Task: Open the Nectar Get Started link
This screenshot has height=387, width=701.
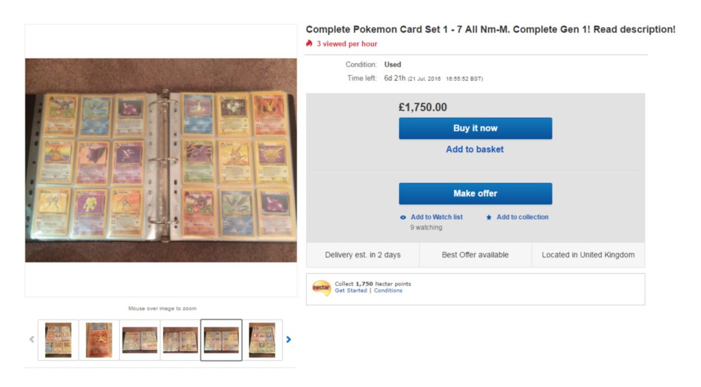Action: (x=350, y=291)
